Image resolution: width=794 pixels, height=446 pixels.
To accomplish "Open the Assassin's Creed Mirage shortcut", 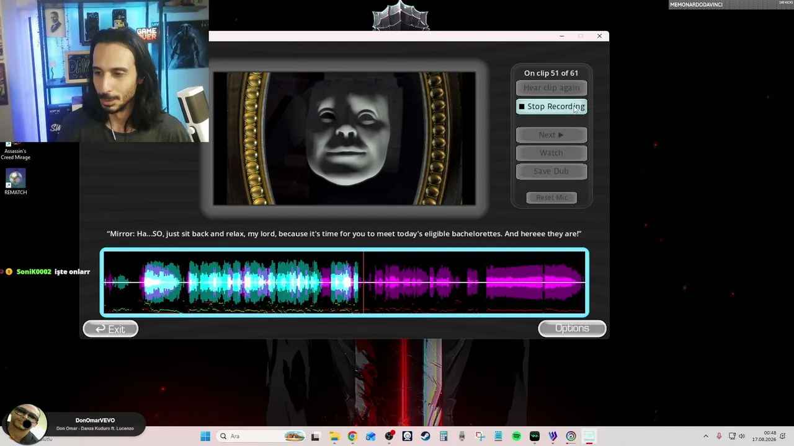I will click(x=16, y=152).
